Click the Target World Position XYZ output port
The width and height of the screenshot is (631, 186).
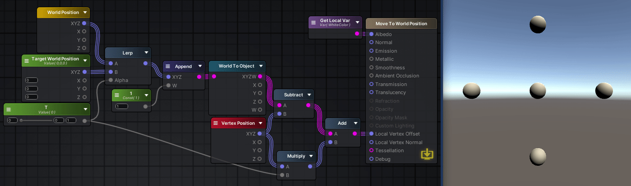click(84, 72)
